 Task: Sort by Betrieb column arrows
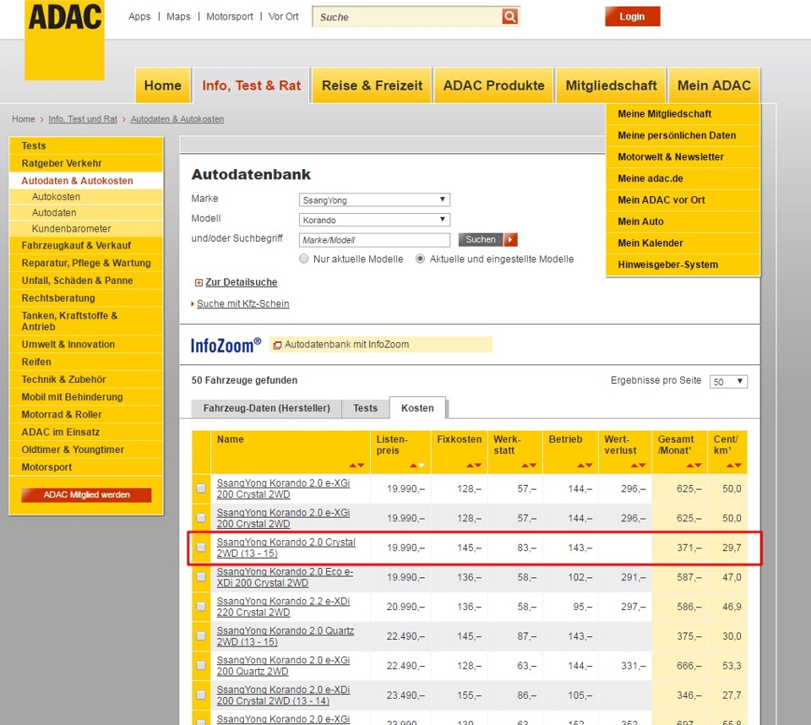(x=585, y=466)
